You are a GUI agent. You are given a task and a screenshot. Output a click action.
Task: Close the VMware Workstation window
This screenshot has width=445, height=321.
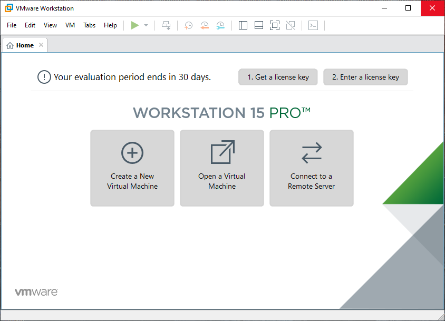[x=432, y=8]
